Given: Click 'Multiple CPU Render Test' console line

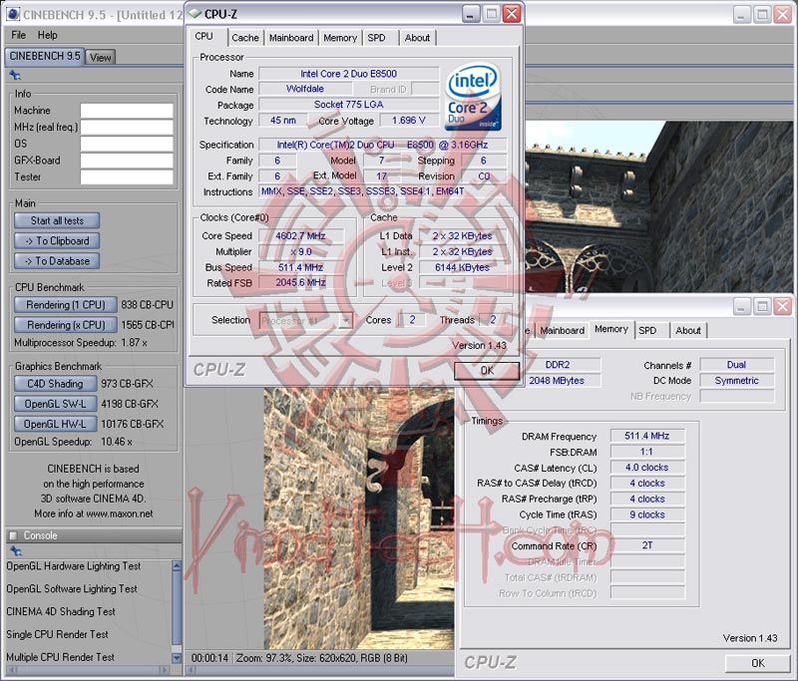Looking at the screenshot, I should click(x=60, y=657).
